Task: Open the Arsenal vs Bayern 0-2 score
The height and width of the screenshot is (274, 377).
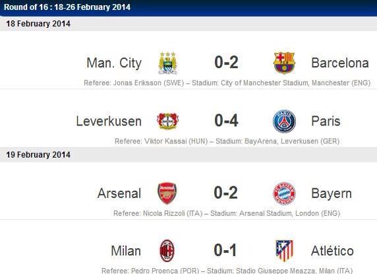Action: (226, 193)
